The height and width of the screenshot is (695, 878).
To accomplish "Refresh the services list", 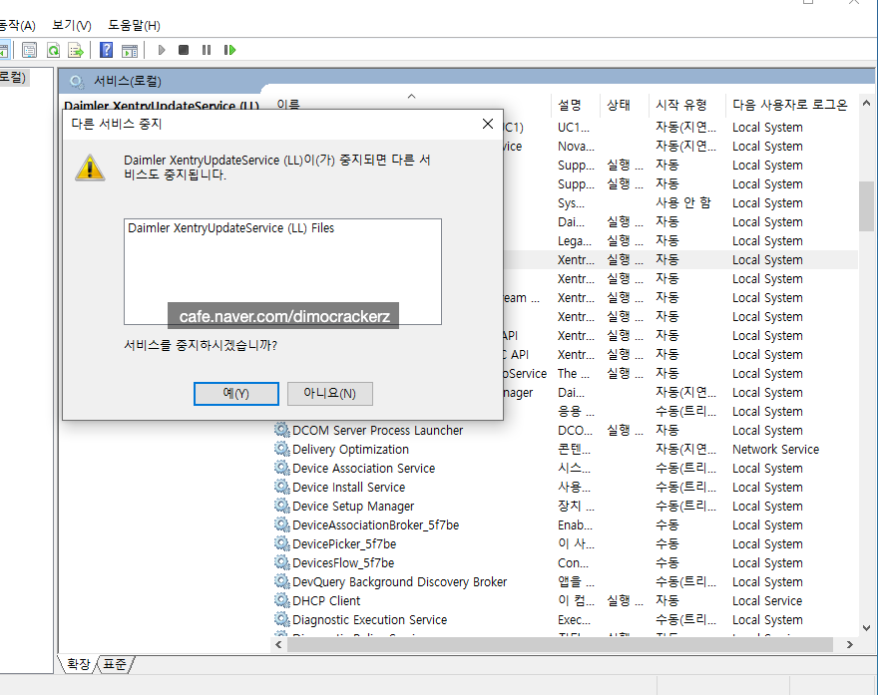I will 53,50.
